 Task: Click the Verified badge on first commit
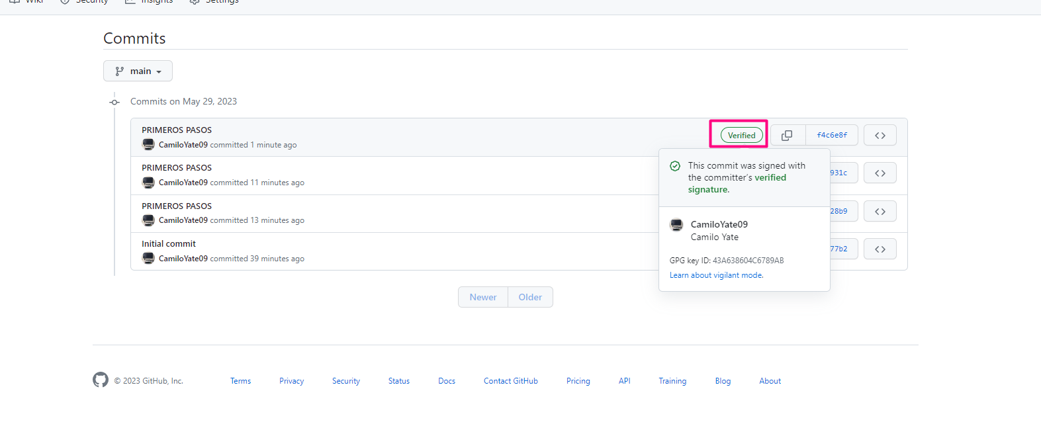pos(741,135)
